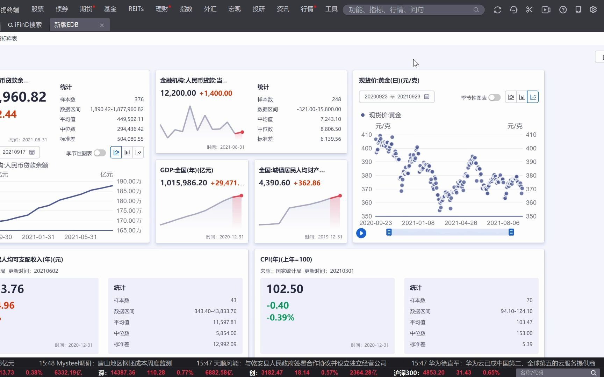The image size is (604, 377).
Task: Select scatter chart icon in gold price card
Action: pyautogui.click(x=533, y=97)
